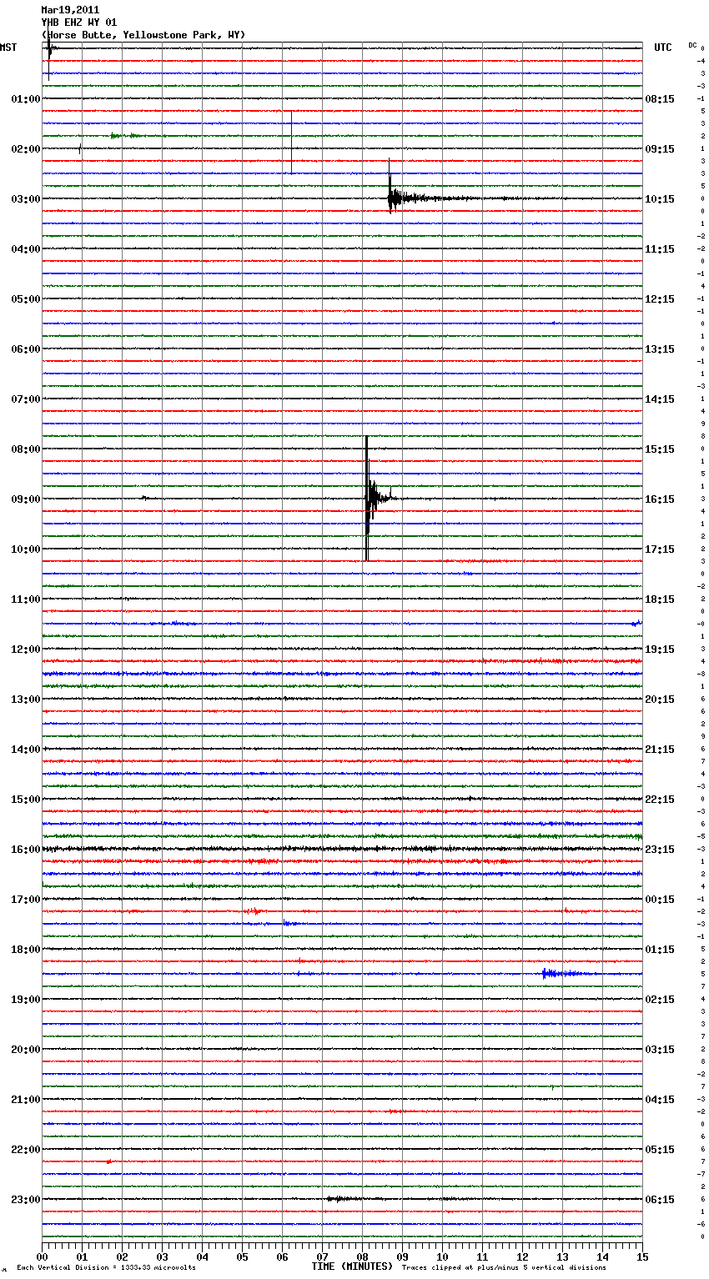The image size is (709, 1279).
Task: Select the 02:00 MST row label
Action: pyautogui.click(x=26, y=149)
